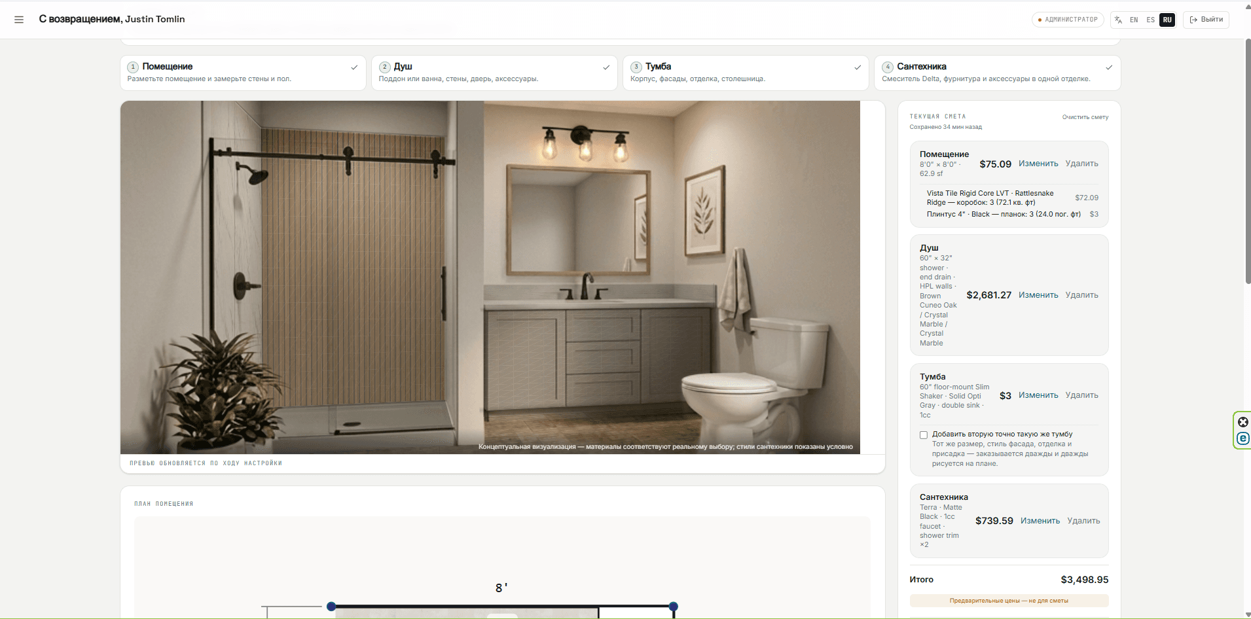Click the checkmark on Душ step

(606, 67)
